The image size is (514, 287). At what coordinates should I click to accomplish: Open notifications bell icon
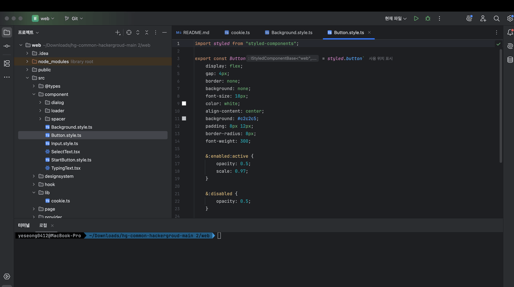510,33
